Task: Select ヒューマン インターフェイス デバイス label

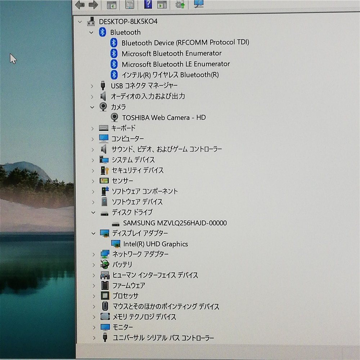Action: [155, 275]
